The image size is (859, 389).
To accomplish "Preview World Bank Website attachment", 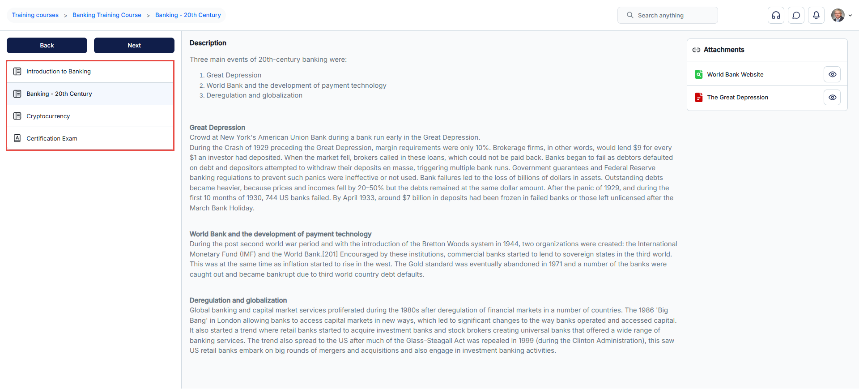I will (832, 74).
